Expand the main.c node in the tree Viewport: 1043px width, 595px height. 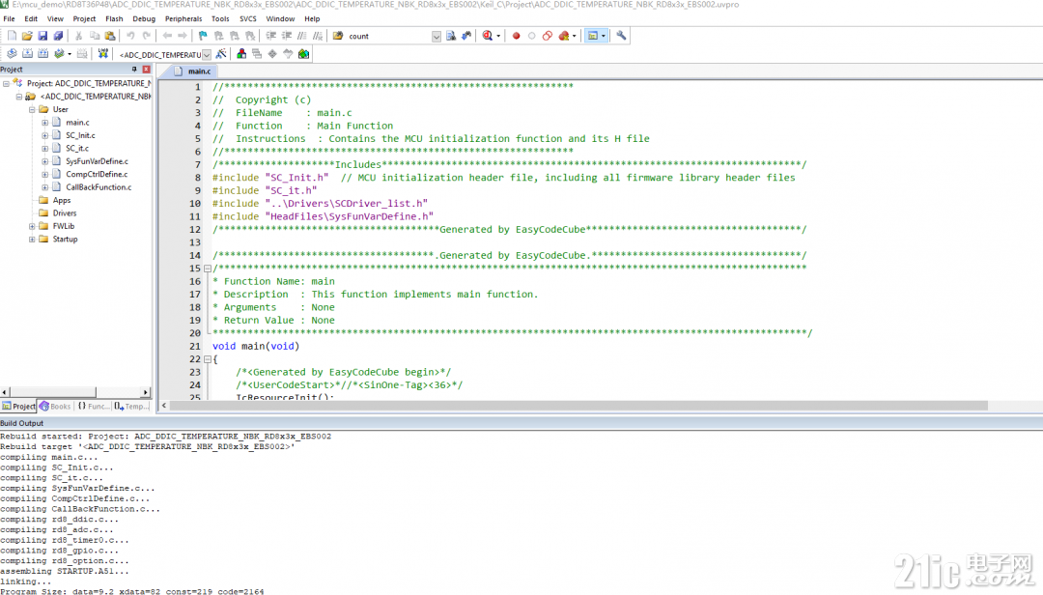point(44,123)
